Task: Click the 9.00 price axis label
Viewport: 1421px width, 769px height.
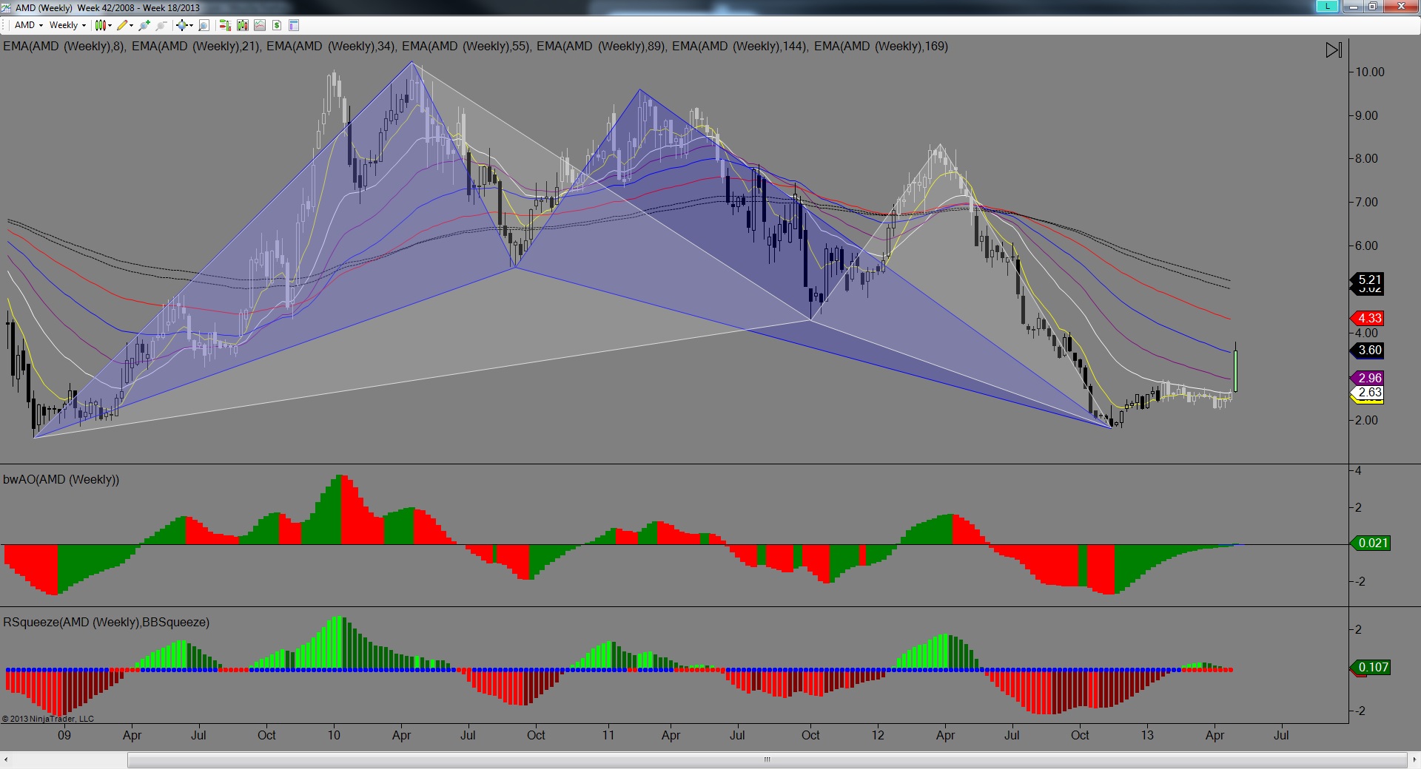Action: tap(1366, 115)
